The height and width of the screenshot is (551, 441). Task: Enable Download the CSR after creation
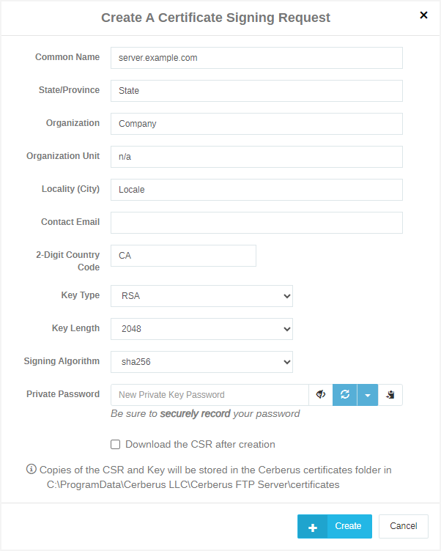point(115,444)
